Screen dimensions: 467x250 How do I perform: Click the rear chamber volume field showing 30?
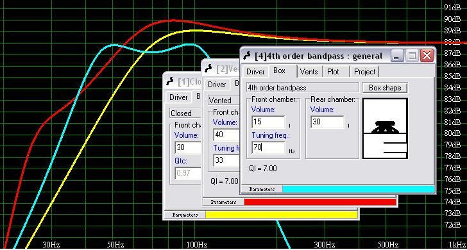(327, 122)
